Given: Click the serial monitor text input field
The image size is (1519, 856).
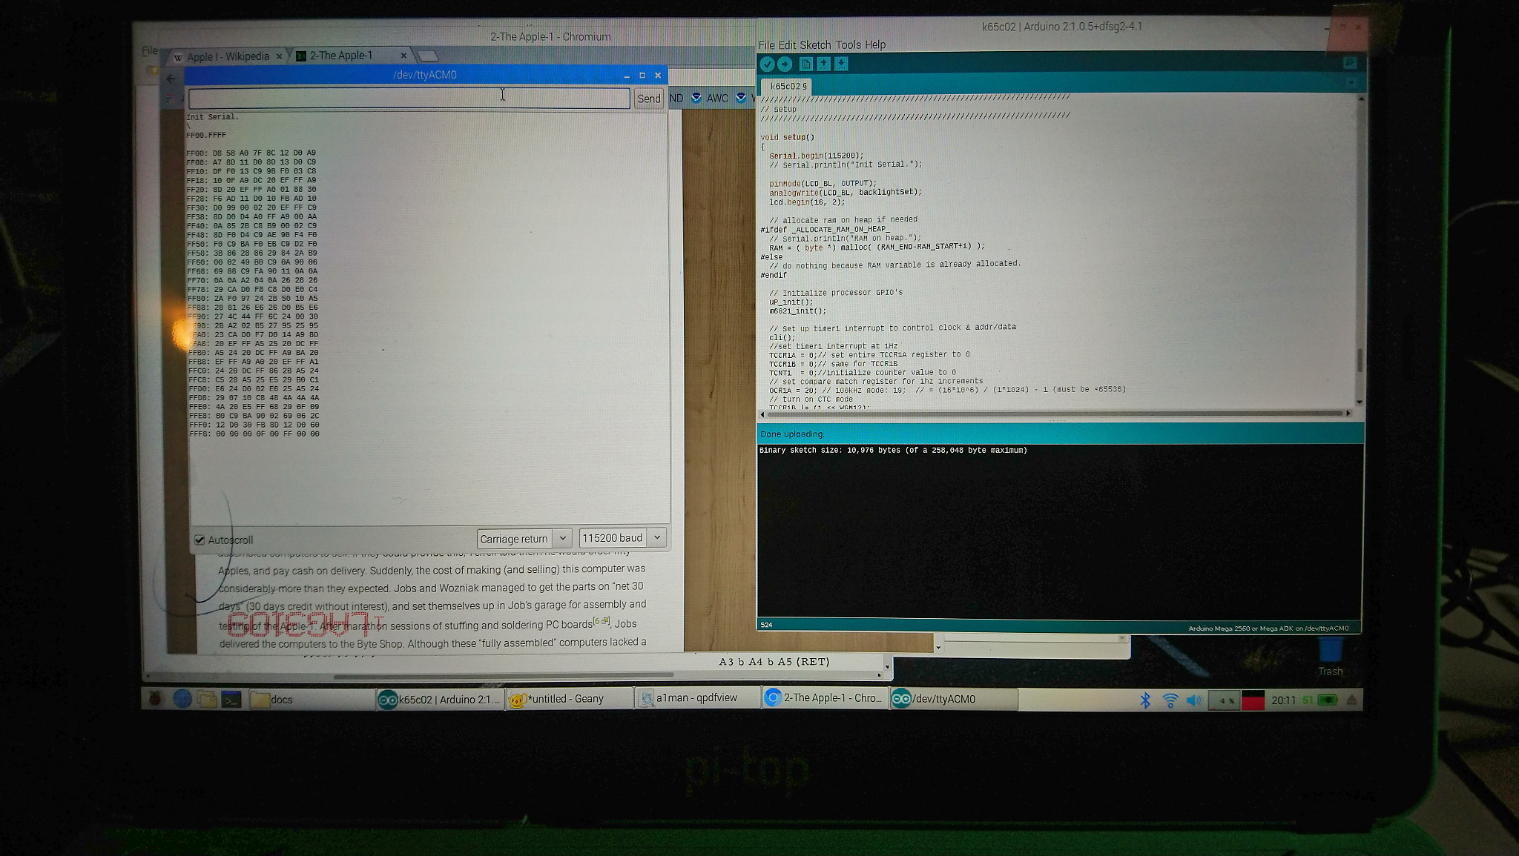Looking at the screenshot, I should [409, 98].
